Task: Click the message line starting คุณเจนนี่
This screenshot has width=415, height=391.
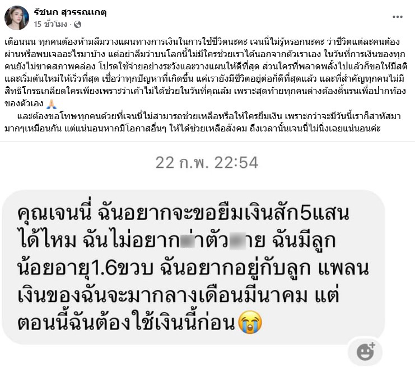Action: tap(183, 213)
